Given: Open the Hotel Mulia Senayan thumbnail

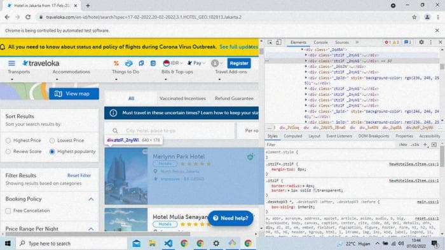Looking at the screenshot, I should tap(126, 220).
